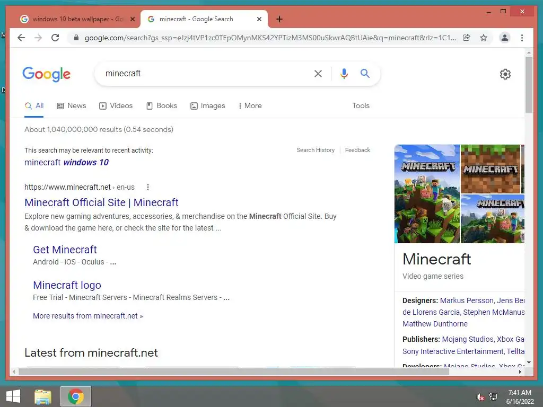Open the Matthew Dunthorne link
The image size is (543, 407).
(x=435, y=324)
